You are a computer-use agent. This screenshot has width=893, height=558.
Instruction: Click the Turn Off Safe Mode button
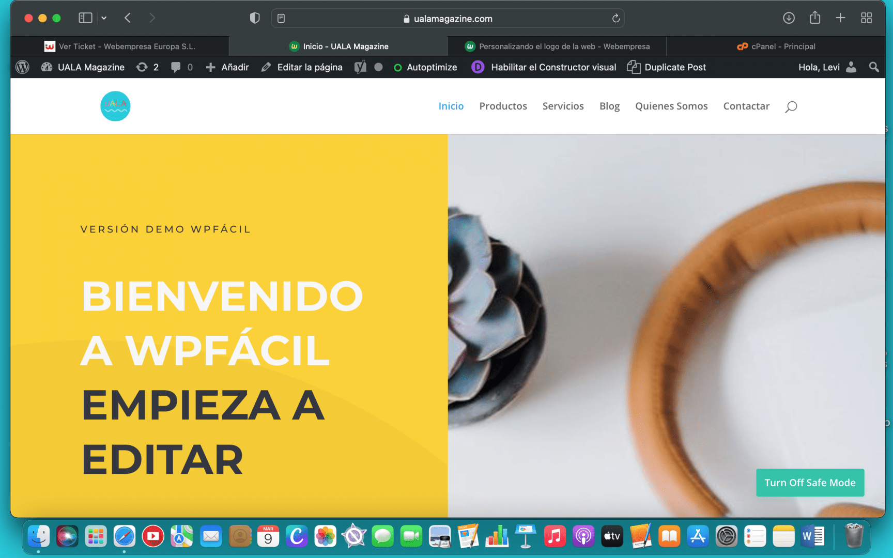pyautogui.click(x=810, y=483)
